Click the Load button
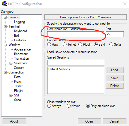This screenshot has height=126, width=129. tap(115, 70)
